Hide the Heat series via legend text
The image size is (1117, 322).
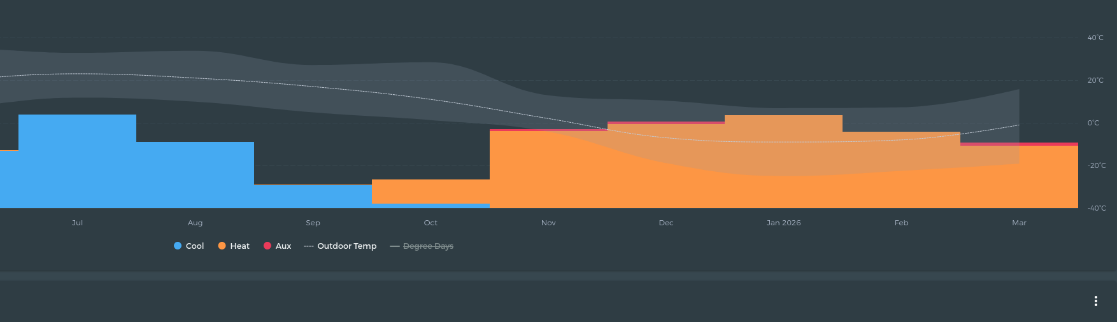(239, 246)
